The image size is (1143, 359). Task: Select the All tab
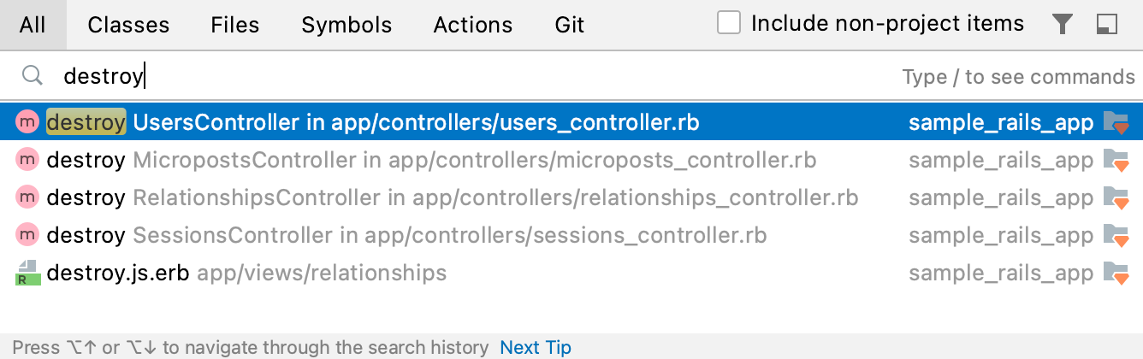tap(33, 25)
